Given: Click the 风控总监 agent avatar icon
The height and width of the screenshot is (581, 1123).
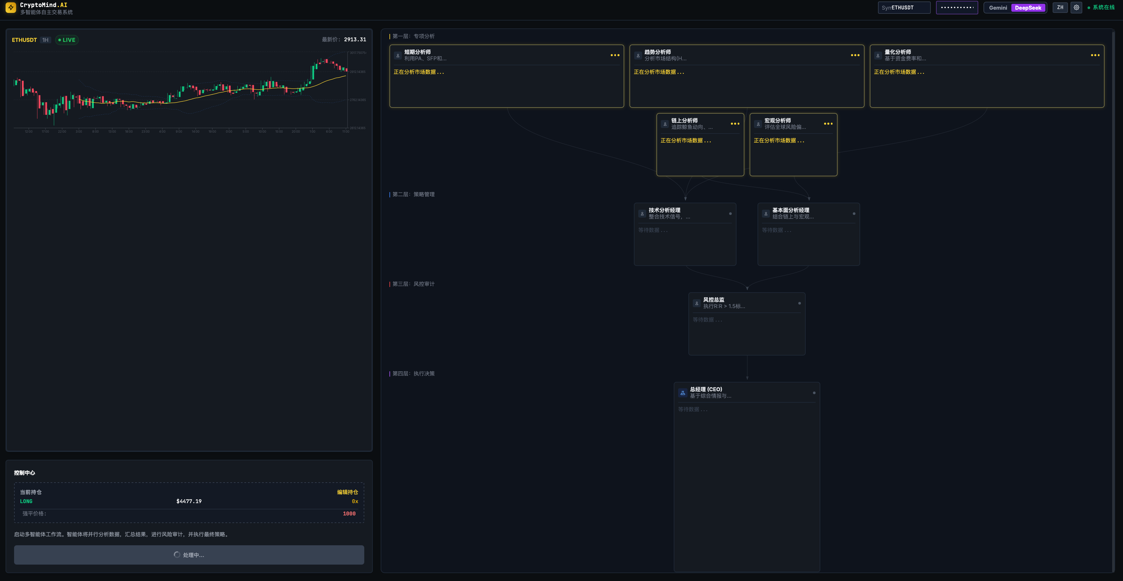Looking at the screenshot, I should click(697, 303).
